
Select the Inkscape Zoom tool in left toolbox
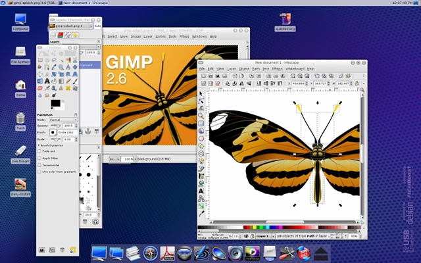point(201,116)
